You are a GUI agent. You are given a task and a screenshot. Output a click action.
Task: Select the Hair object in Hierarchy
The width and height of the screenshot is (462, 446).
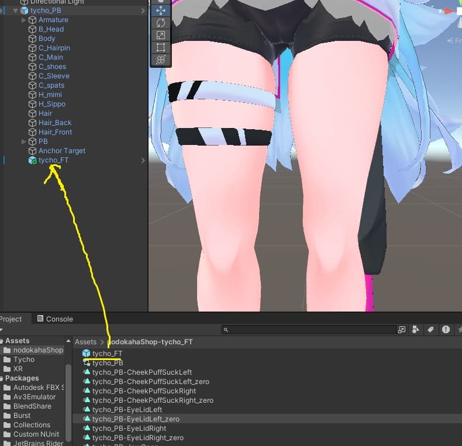click(x=46, y=113)
